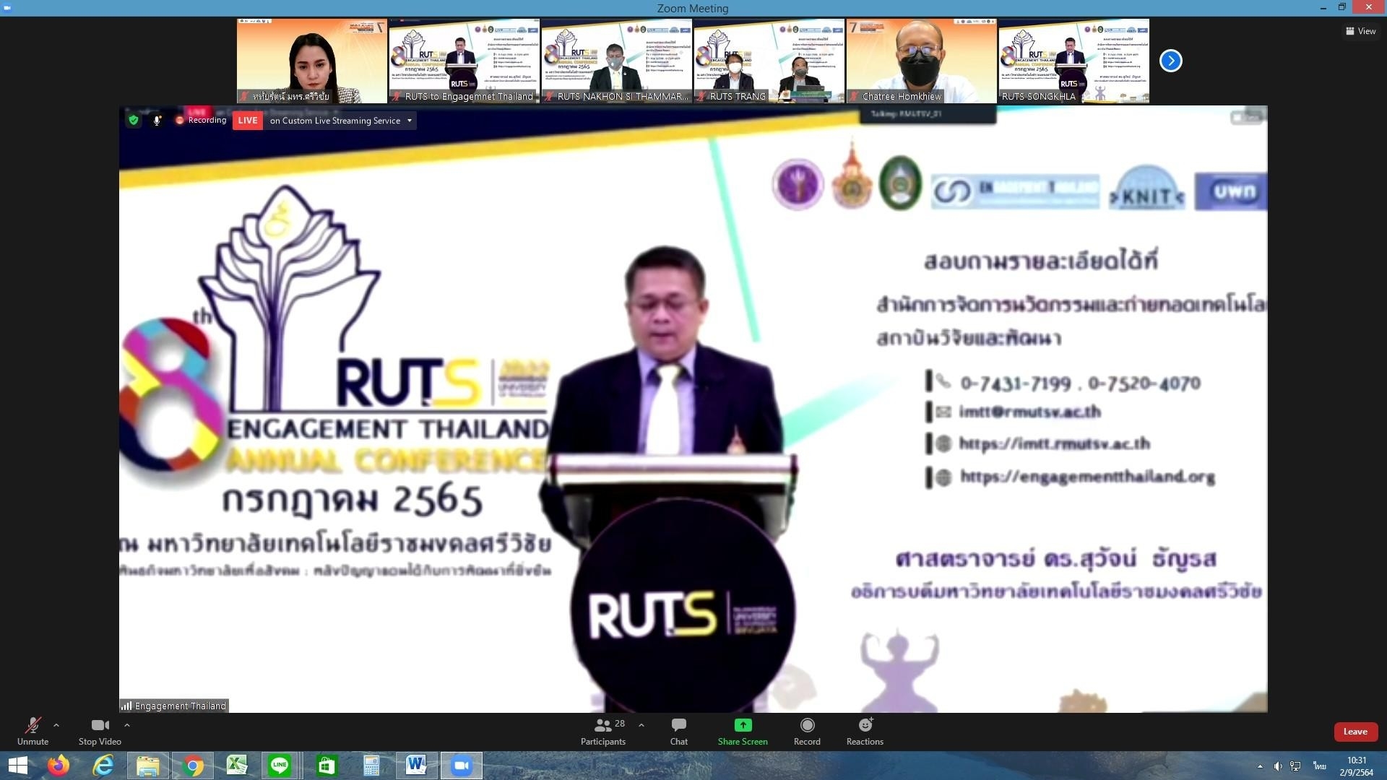Open Reactions menu

[865, 731]
